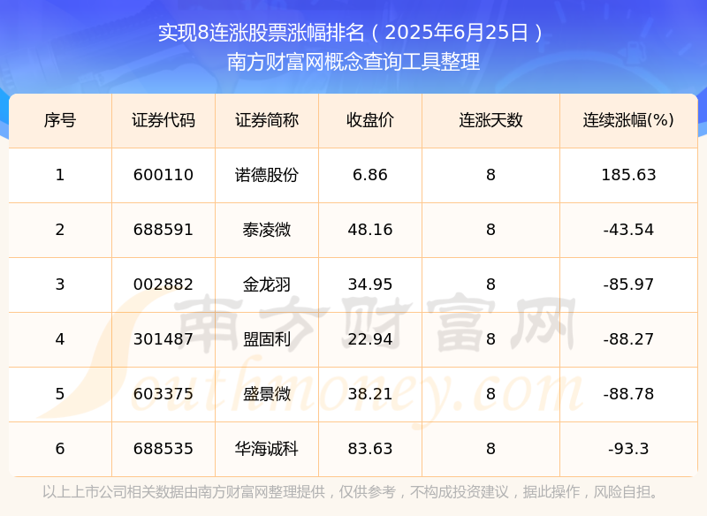Click 连涨天数 value 8 in 金龙羽 row
Screen dimensions: 707x516
(490, 285)
